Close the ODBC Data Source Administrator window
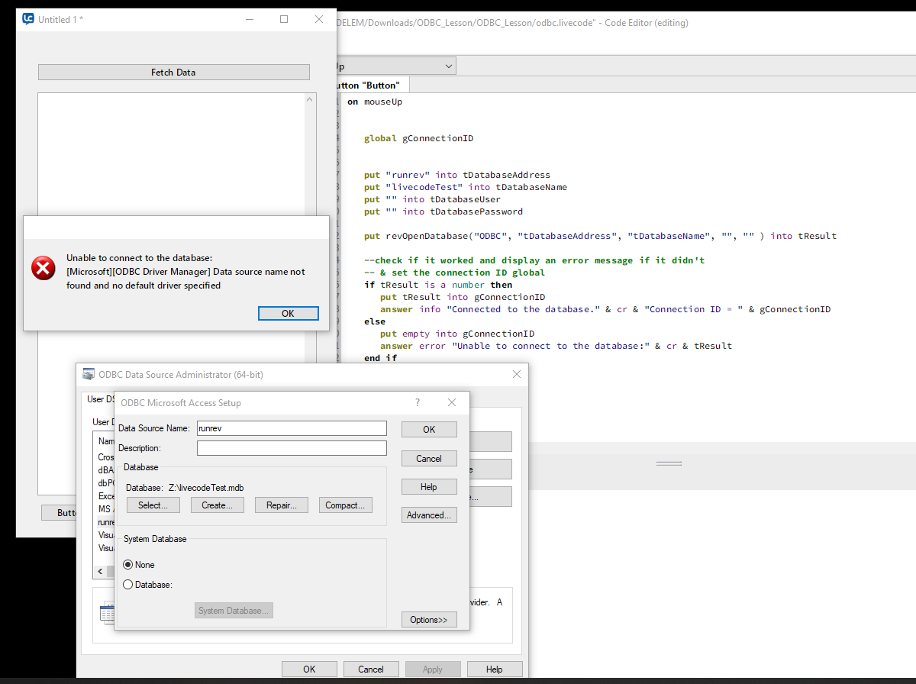 [517, 374]
